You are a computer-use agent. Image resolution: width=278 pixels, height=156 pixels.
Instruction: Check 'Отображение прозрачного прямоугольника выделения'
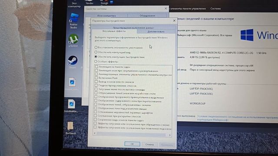pyautogui.click(x=96, y=97)
